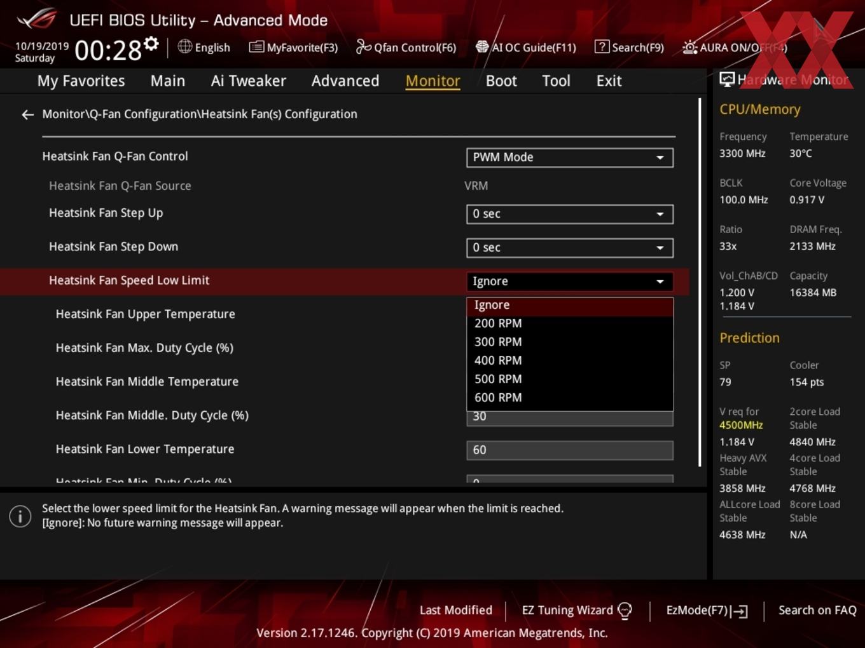Toggle AURA ON/OFF lighting
Screen dimensions: 865x648
point(735,48)
